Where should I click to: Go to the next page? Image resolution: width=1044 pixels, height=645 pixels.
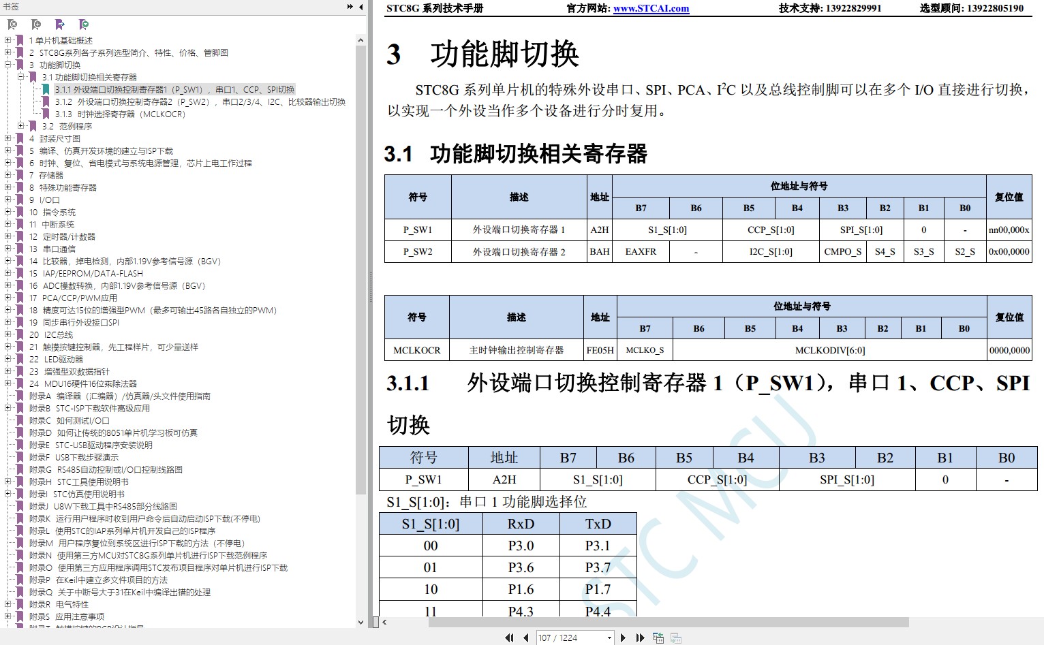pos(623,638)
